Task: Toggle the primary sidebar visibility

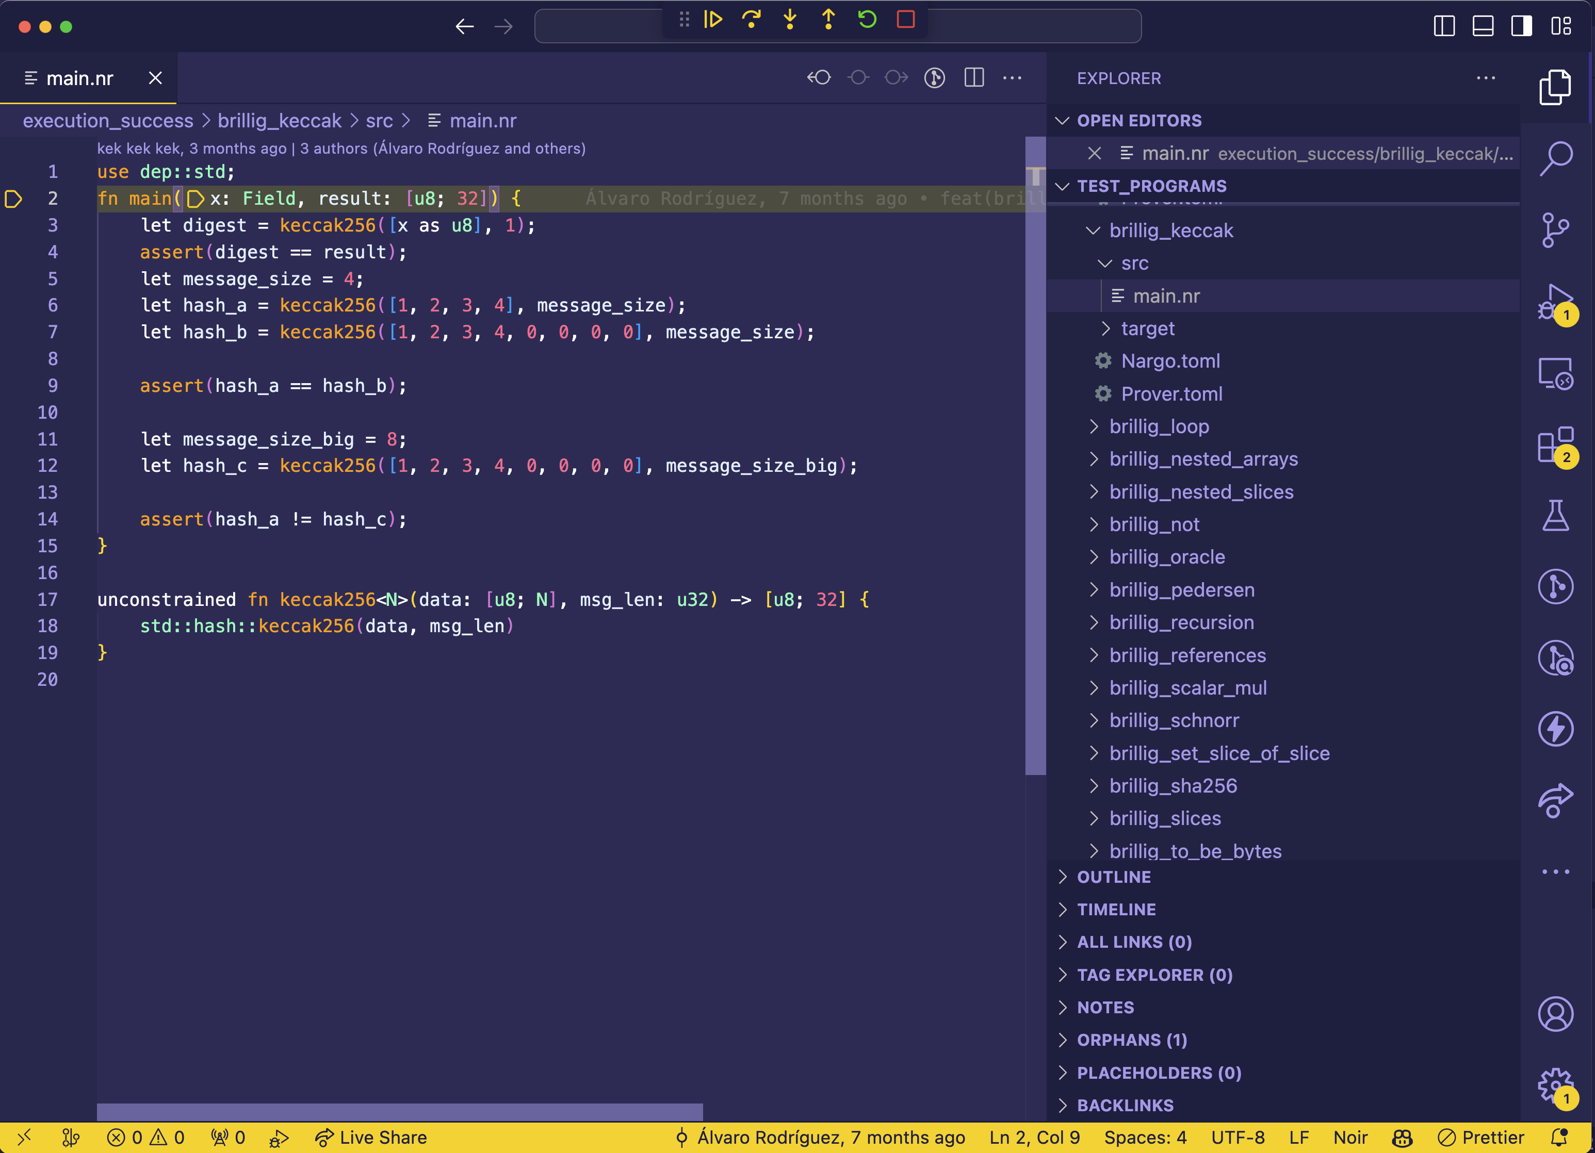Action: [x=1444, y=27]
